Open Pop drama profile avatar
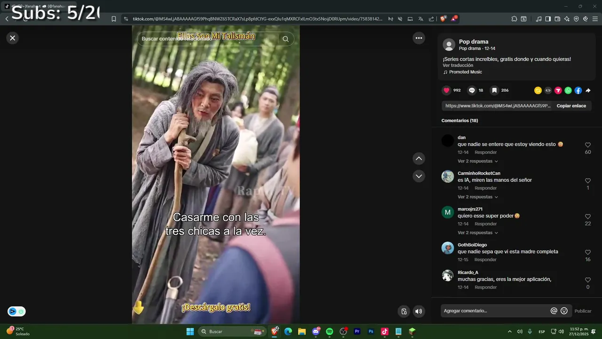Image resolution: width=602 pixels, height=339 pixels. pyautogui.click(x=449, y=45)
